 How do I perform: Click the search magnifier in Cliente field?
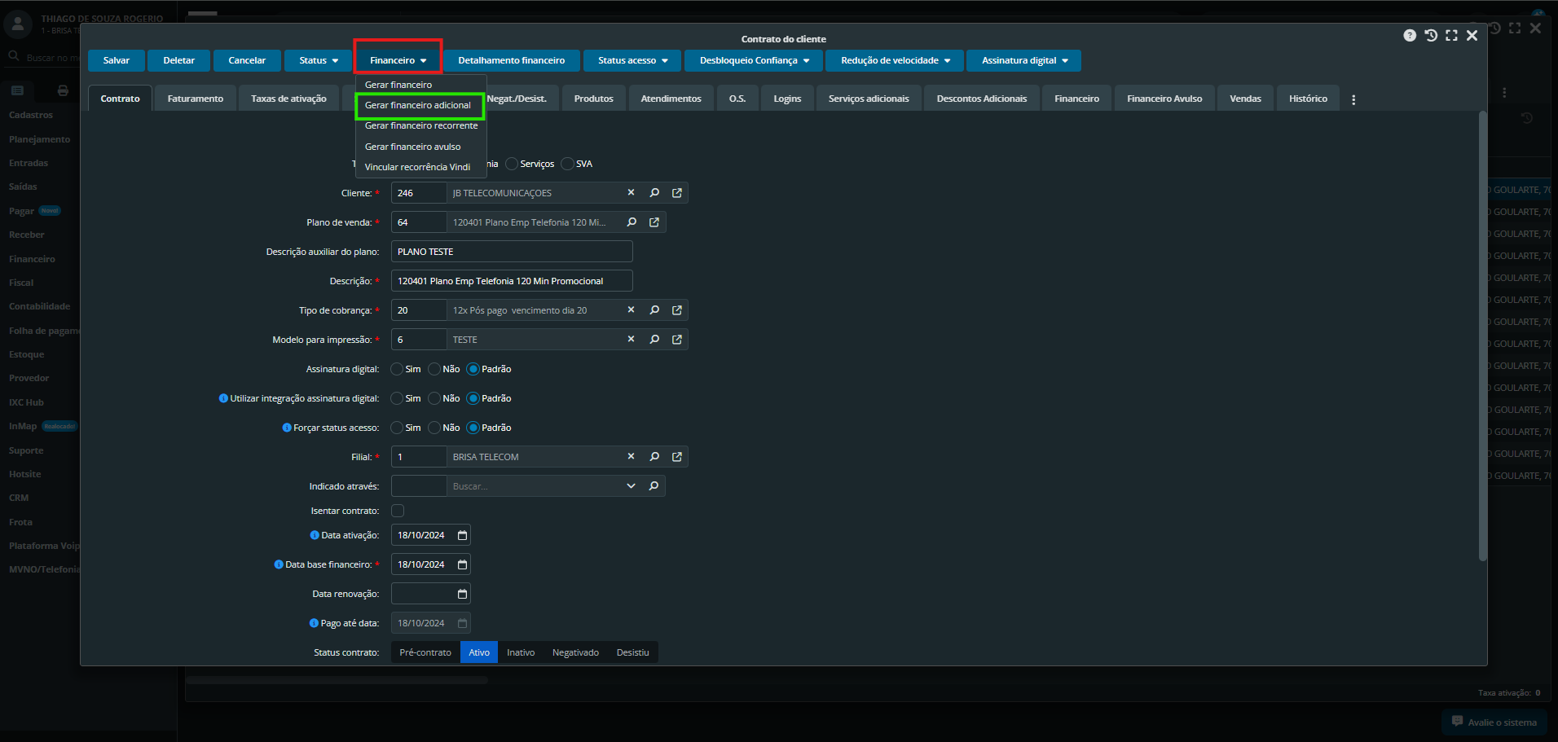point(654,193)
